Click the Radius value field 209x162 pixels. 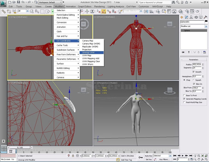(x=197, y=65)
